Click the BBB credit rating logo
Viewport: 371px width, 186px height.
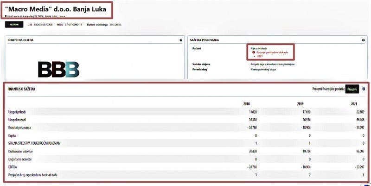59,69
